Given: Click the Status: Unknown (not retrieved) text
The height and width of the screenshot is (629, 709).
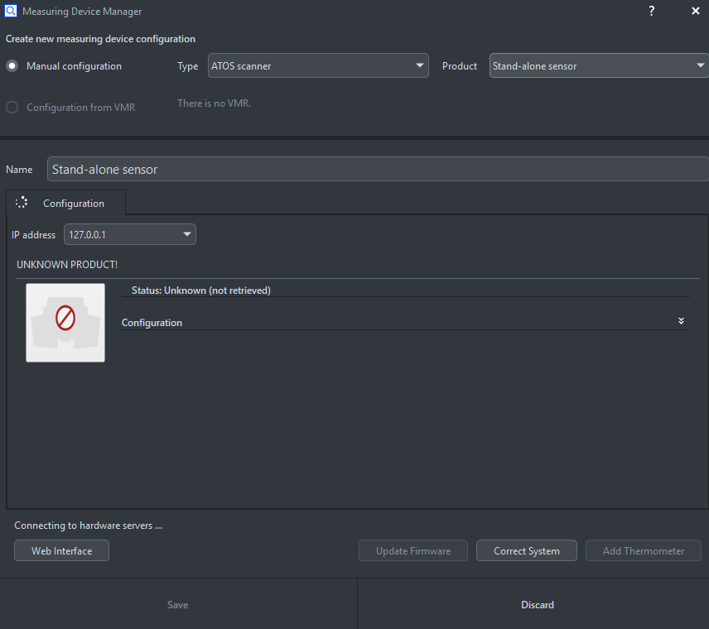Looking at the screenshot, I should 201,290.
